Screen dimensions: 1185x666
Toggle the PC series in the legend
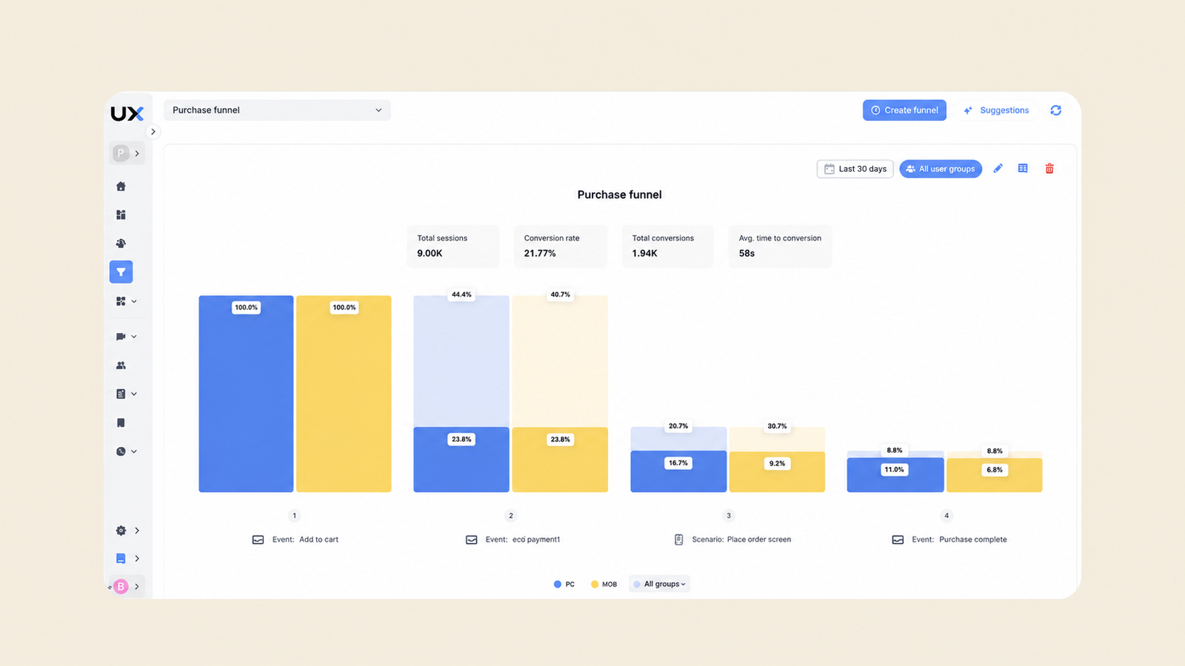564,585
